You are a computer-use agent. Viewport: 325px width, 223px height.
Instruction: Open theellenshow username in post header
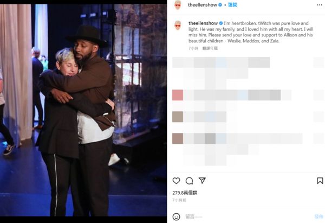[202, 5]
